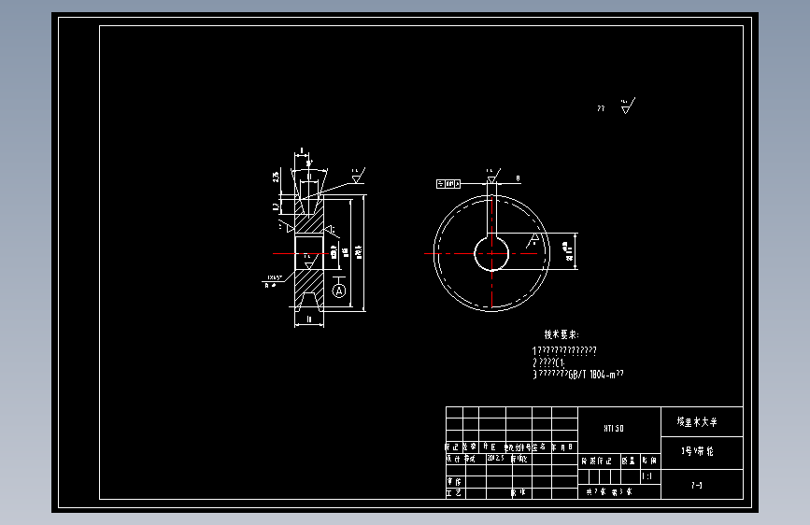Click the 审核 label in title block

tap(454, 482)
